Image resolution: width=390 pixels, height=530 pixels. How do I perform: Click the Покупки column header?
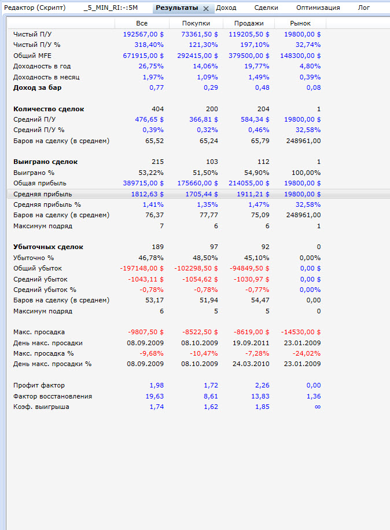[x=196, y=23]
